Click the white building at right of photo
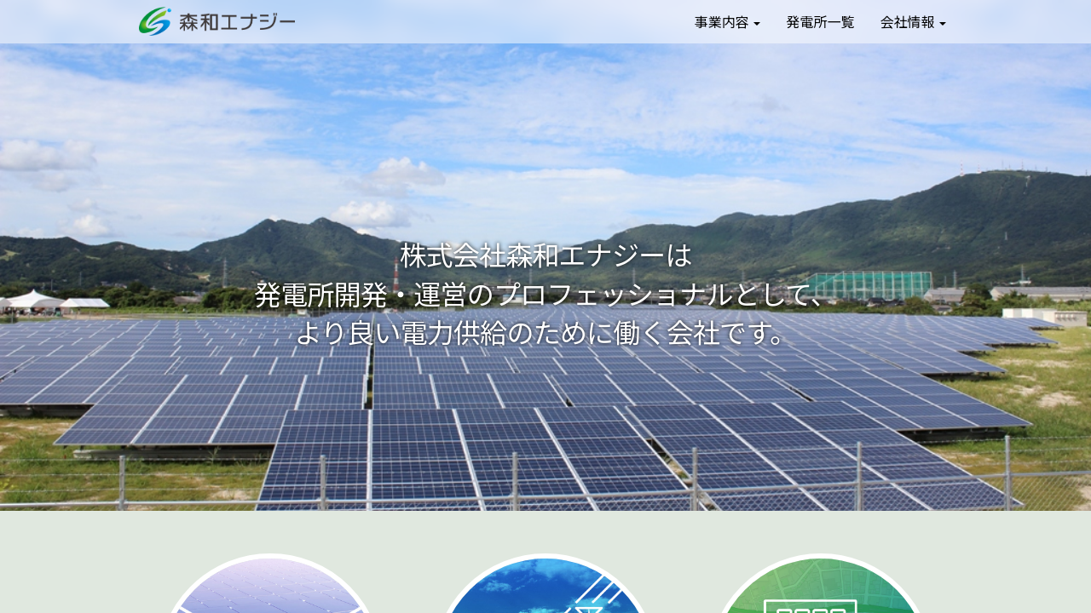Image resolution: width=1091 pixels, height=613 pixels. click(x=1044, y=316)
